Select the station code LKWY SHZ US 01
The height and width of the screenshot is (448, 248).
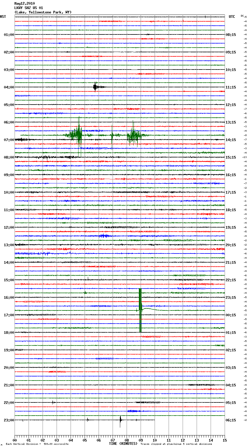pyautogui.click(x=29, y=8)
